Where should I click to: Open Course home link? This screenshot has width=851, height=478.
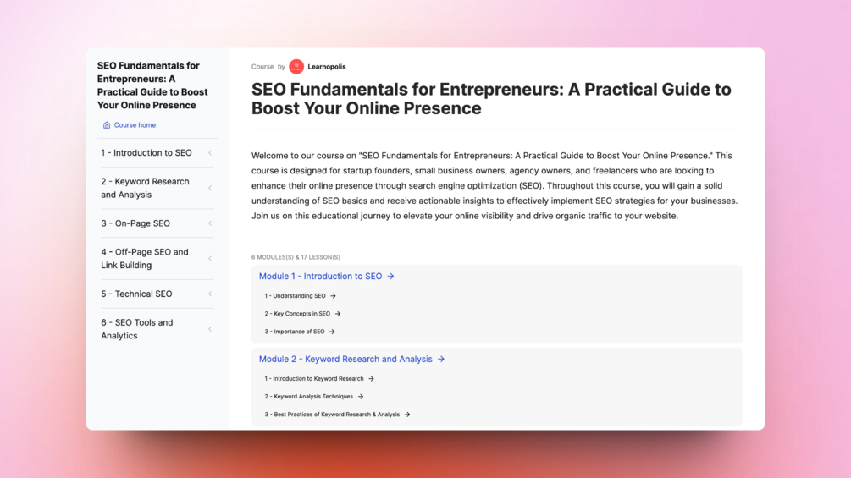pos(135,125)
